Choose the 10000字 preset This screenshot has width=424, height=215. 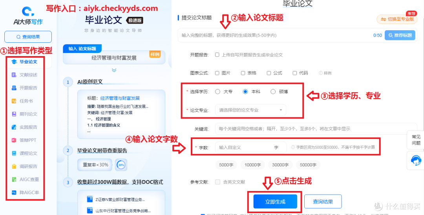(252, 165)
